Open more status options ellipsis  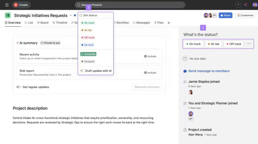click(249, 44)
